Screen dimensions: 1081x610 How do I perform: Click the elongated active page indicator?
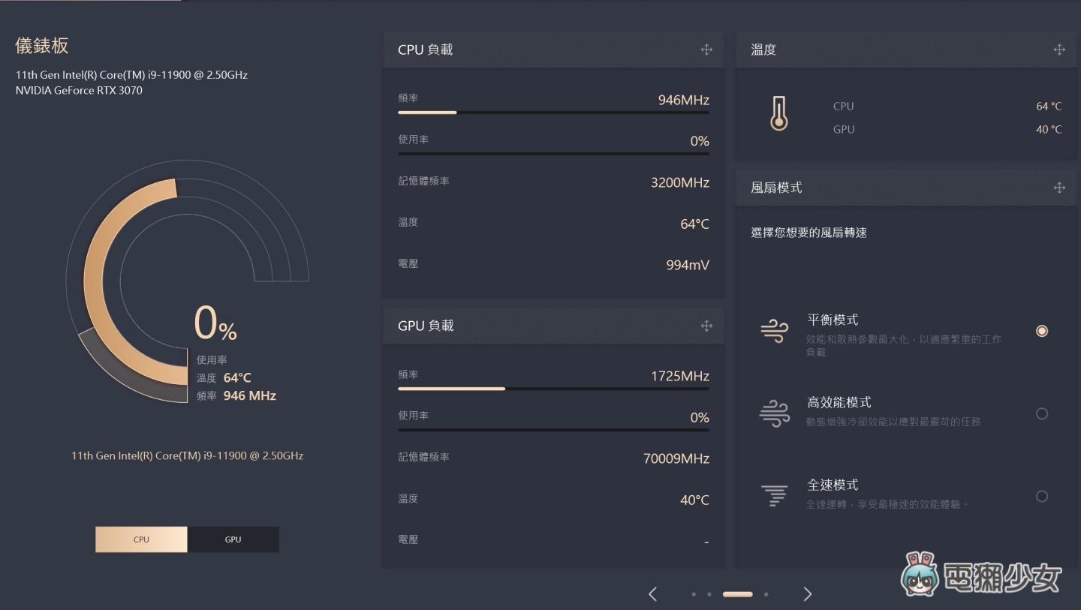tap(737, 593)
